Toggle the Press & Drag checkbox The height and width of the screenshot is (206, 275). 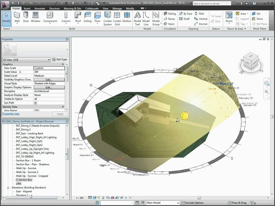coord(229,203)
